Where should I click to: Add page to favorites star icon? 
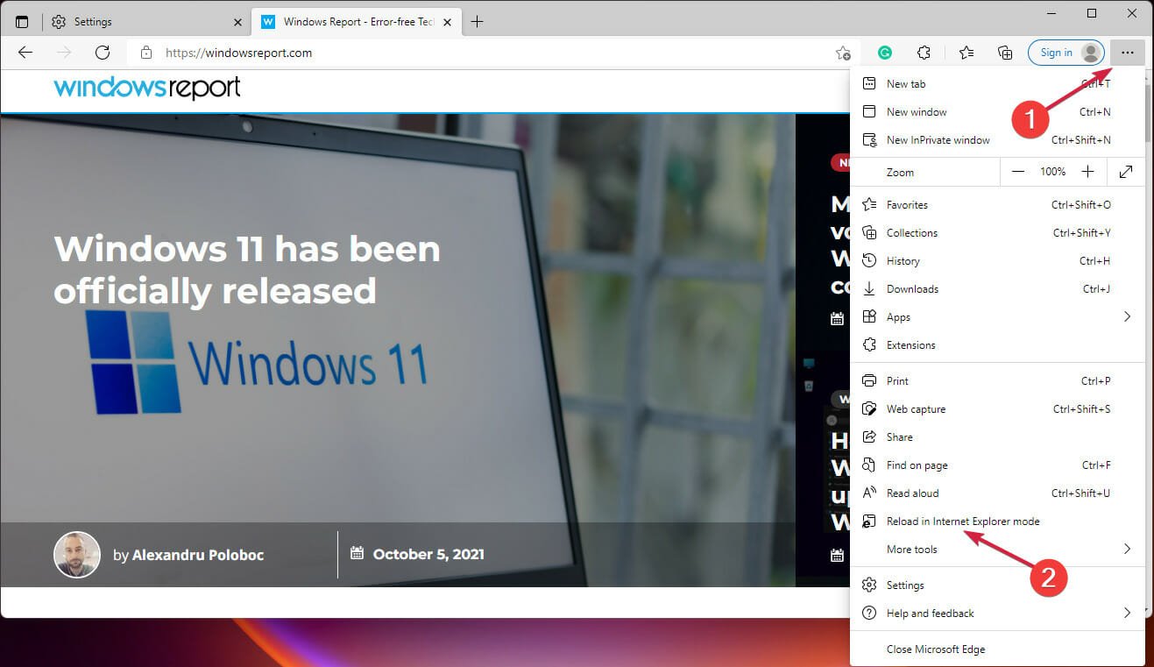pyautogui.click(x=842, y=53)
